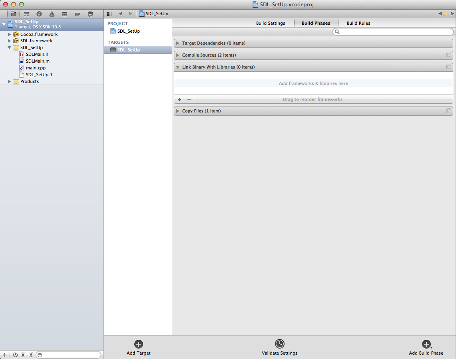Click the build phases search field
456x359 pixels.
point(393,32)
